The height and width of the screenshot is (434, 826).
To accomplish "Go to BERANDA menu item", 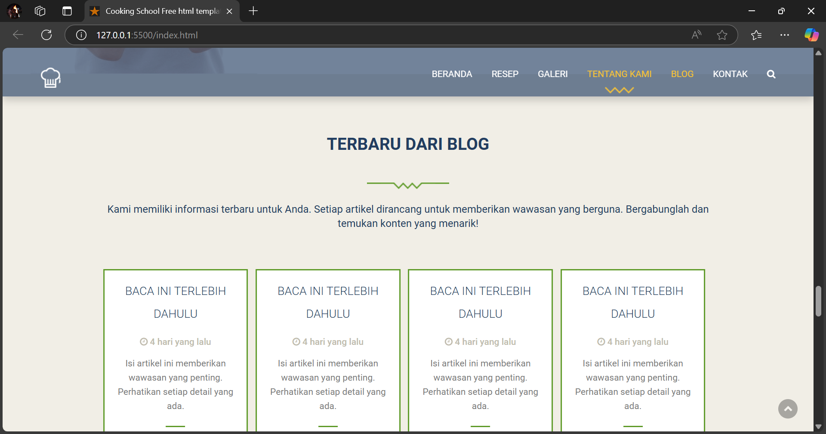I will [x=452, y=74].
